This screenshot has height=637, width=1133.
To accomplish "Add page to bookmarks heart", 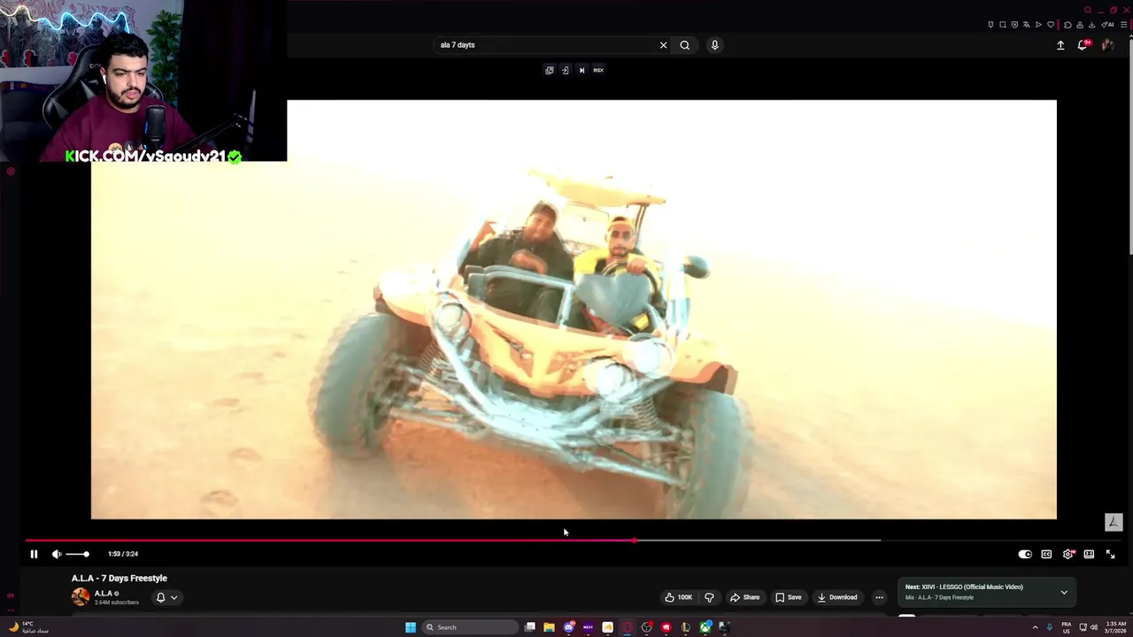I will click(1051, 25).
